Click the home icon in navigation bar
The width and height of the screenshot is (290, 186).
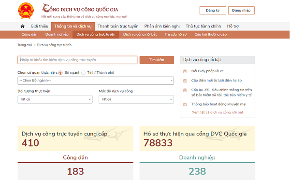[x=23, y=26]
